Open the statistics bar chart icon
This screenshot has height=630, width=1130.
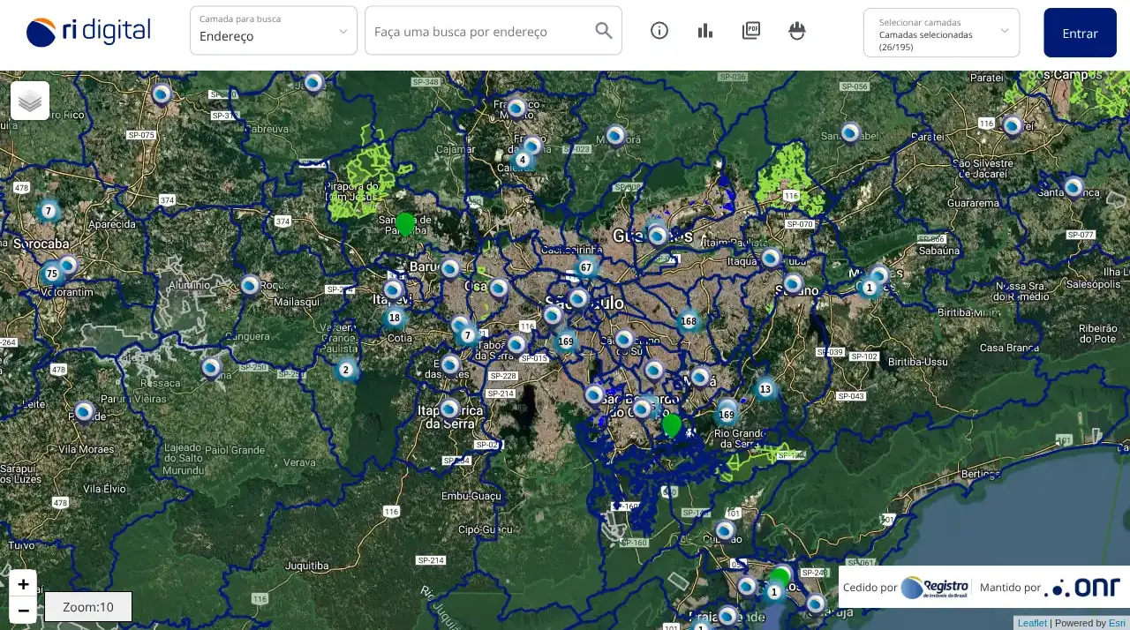coord(704,30)
